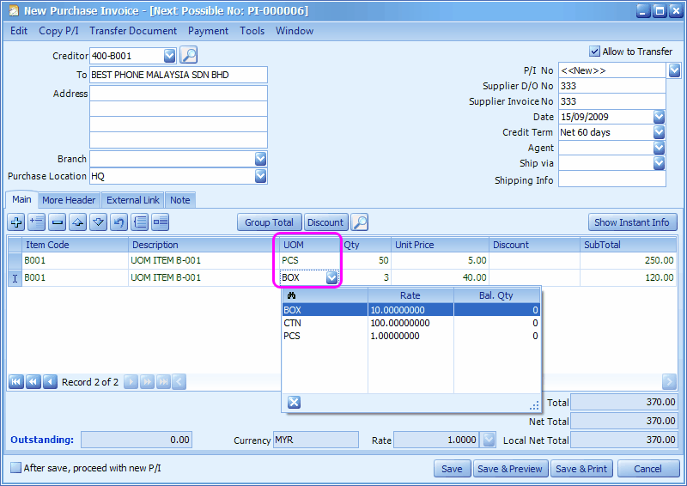The image size is (687, 486).
Task: Click the undo arrow icon in the grid toolbar
Action: point(119,222)
